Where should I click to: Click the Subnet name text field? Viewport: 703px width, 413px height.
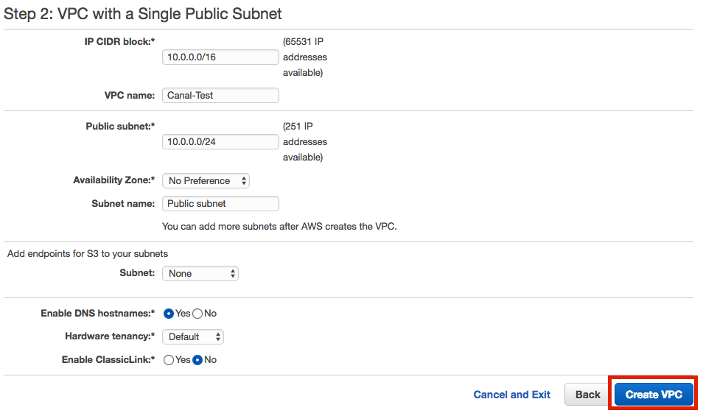click(x=220, y=203)
